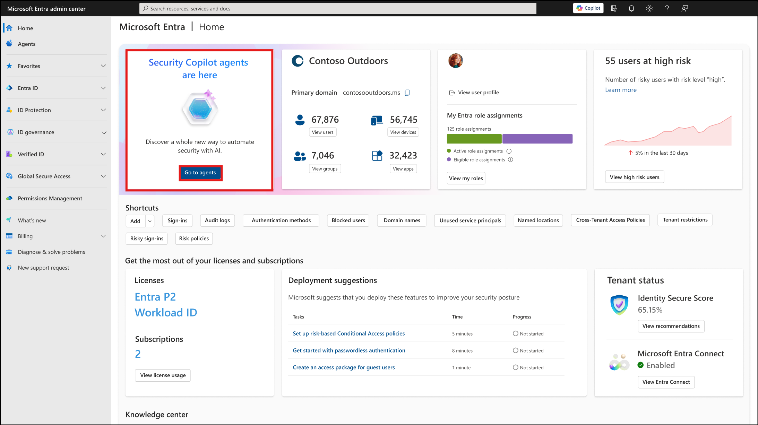Click the View devices button
The image size is (758, 425).
click(x=403, y=132)
